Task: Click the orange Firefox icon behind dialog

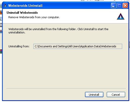Action: pyautogui.click(x=1, y=12)
